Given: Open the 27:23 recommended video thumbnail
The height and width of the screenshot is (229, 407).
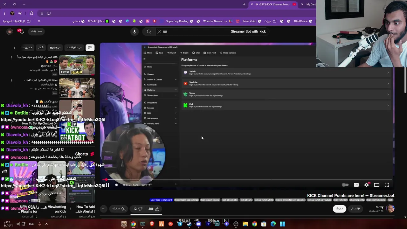Looking at the screenshot, I should click(77, 88).
